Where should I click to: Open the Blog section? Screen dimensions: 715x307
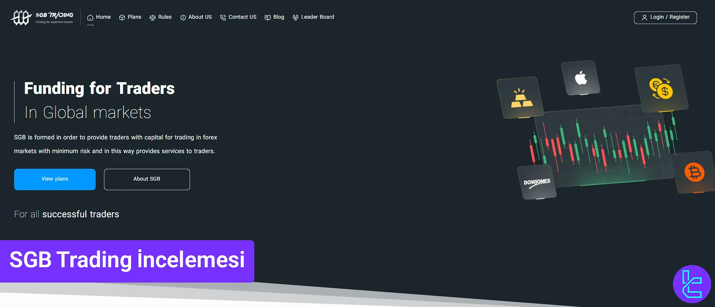pyautogui.click(x=278, y=17)
